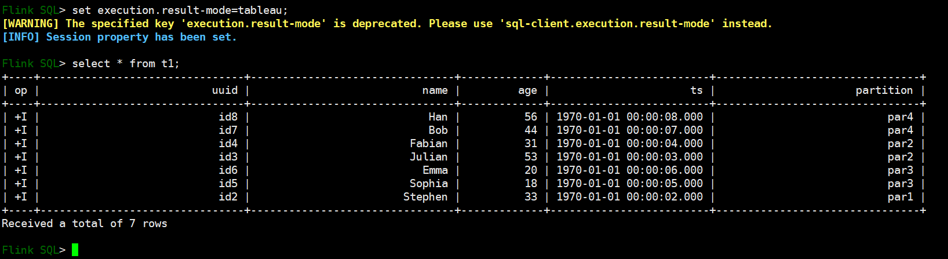
Task: Click the name cell 'Stephen'
Action: coord(425,197)
